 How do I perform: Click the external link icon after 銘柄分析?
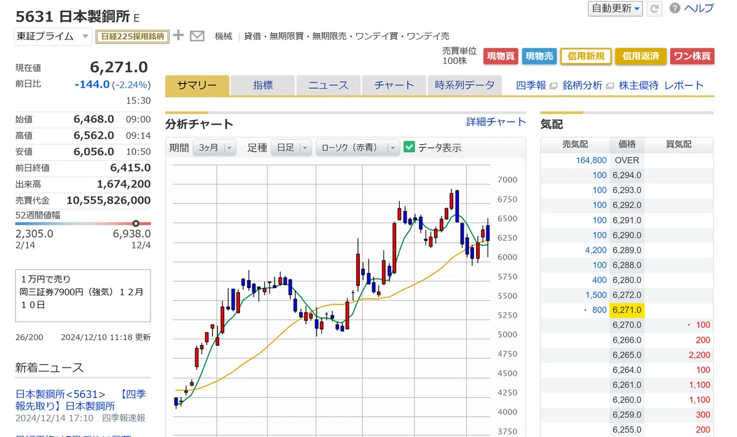pos(610,86)
